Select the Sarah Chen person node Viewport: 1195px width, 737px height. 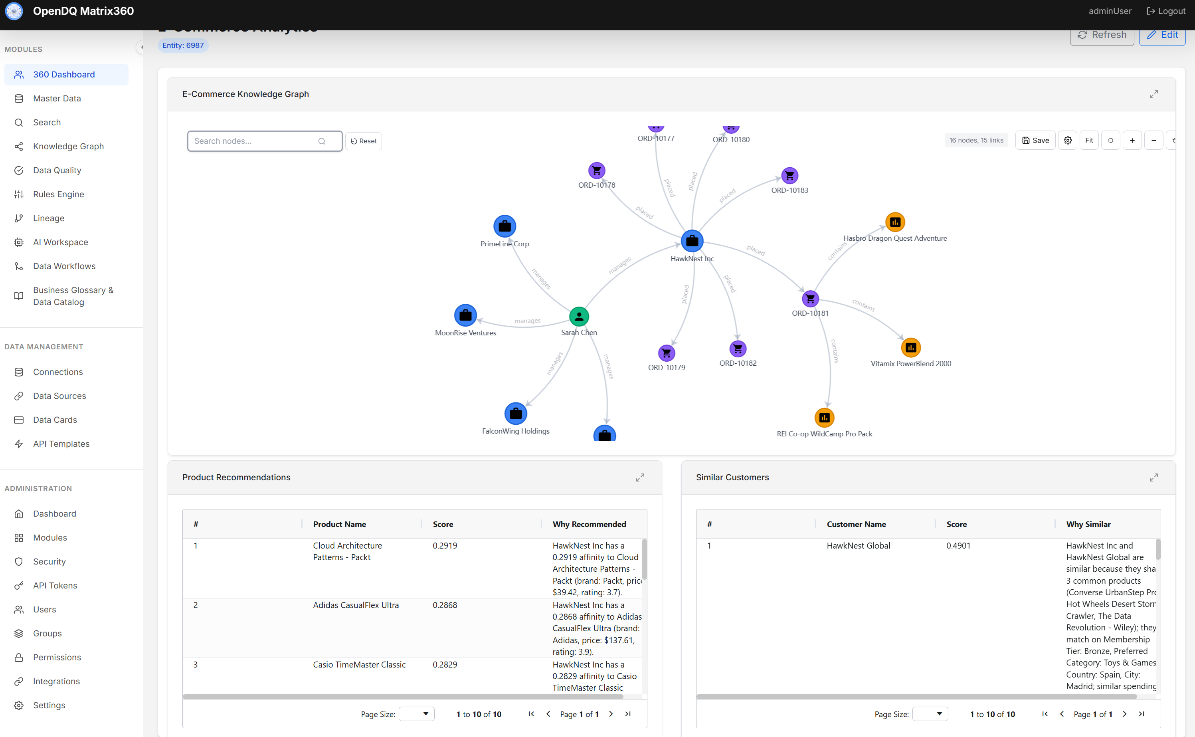pos(579,317)
